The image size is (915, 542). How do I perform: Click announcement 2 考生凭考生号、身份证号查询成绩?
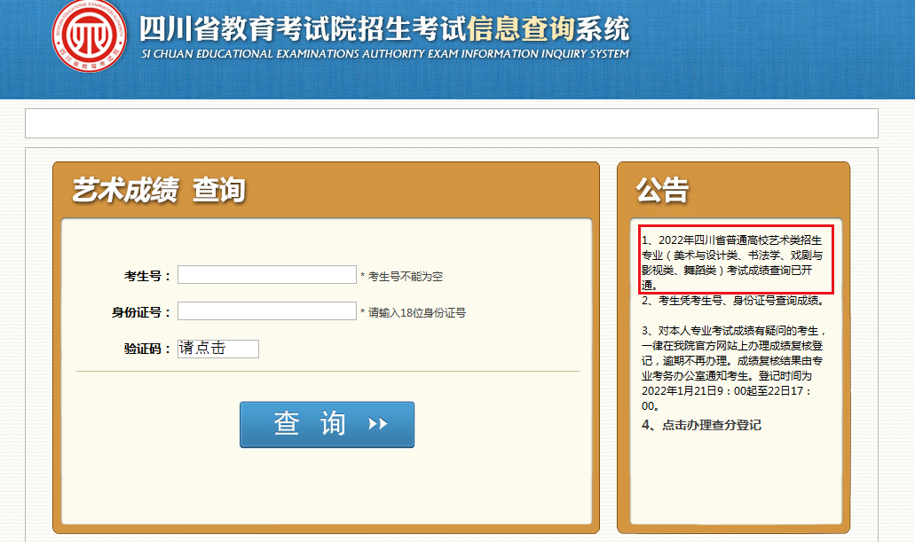coord(734,301)
